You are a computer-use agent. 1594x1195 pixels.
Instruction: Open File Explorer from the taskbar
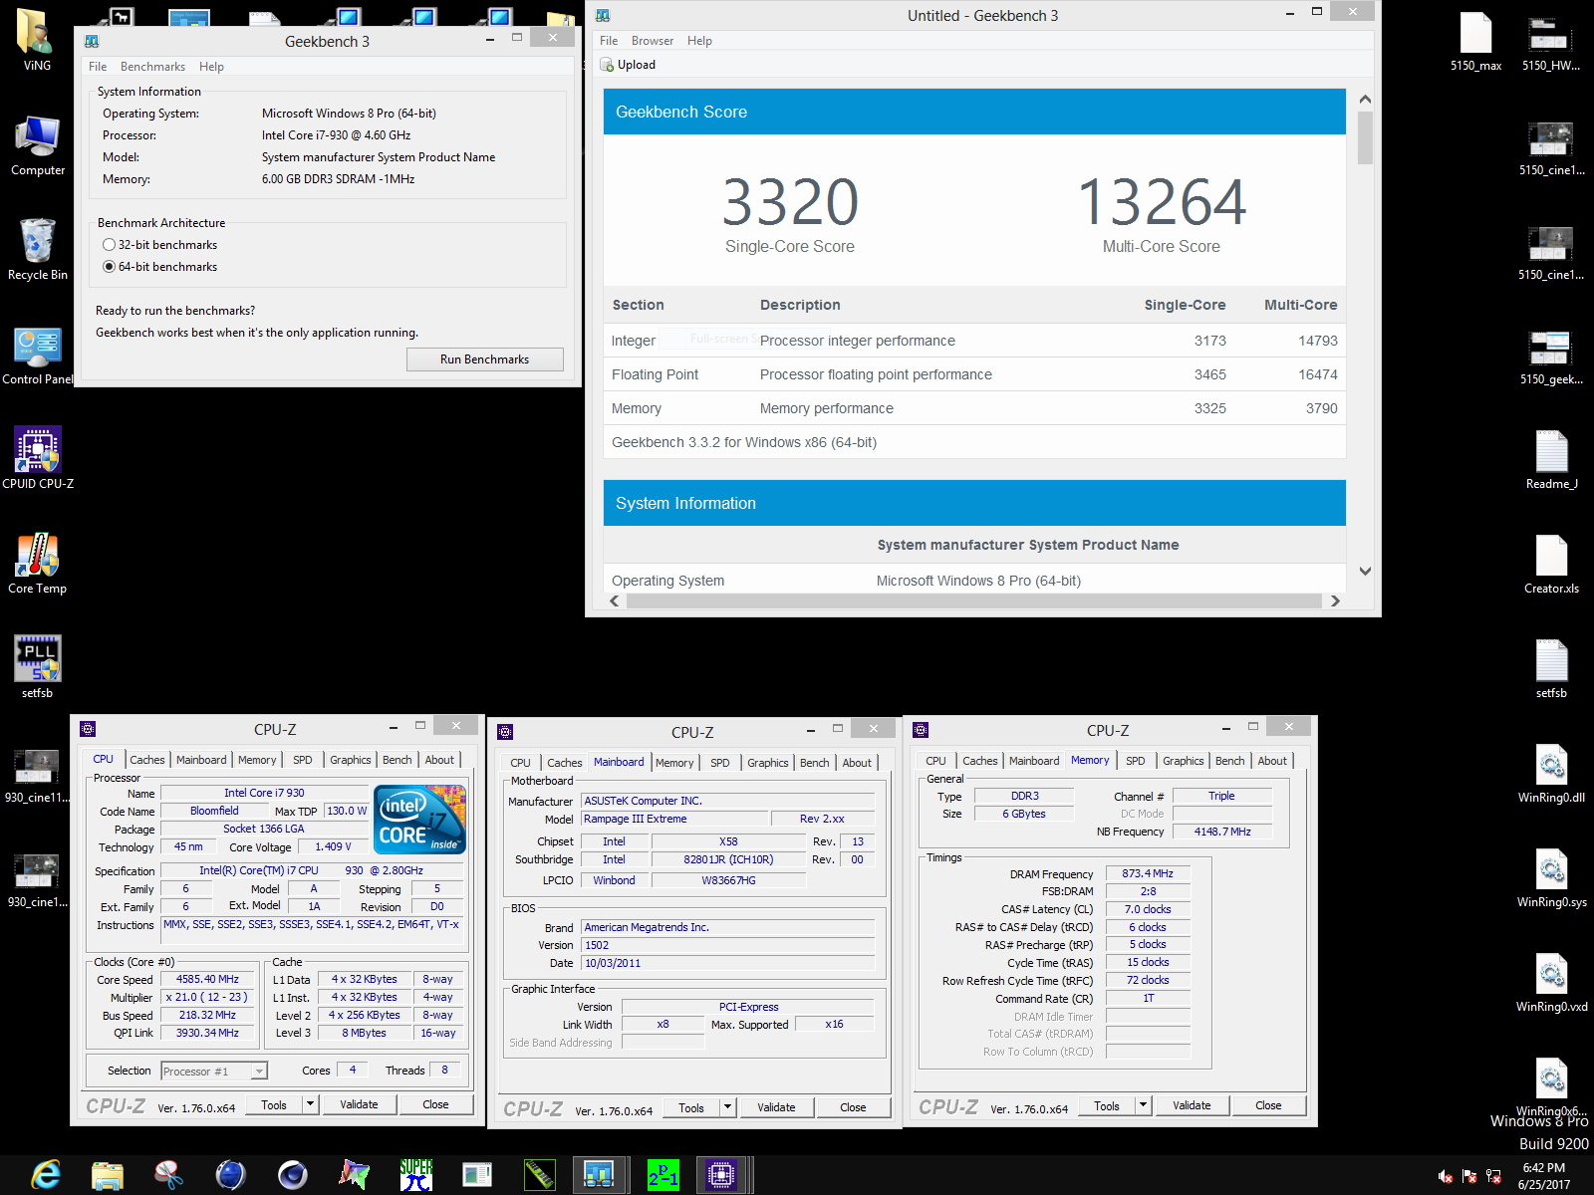(x=108, y=1175)
